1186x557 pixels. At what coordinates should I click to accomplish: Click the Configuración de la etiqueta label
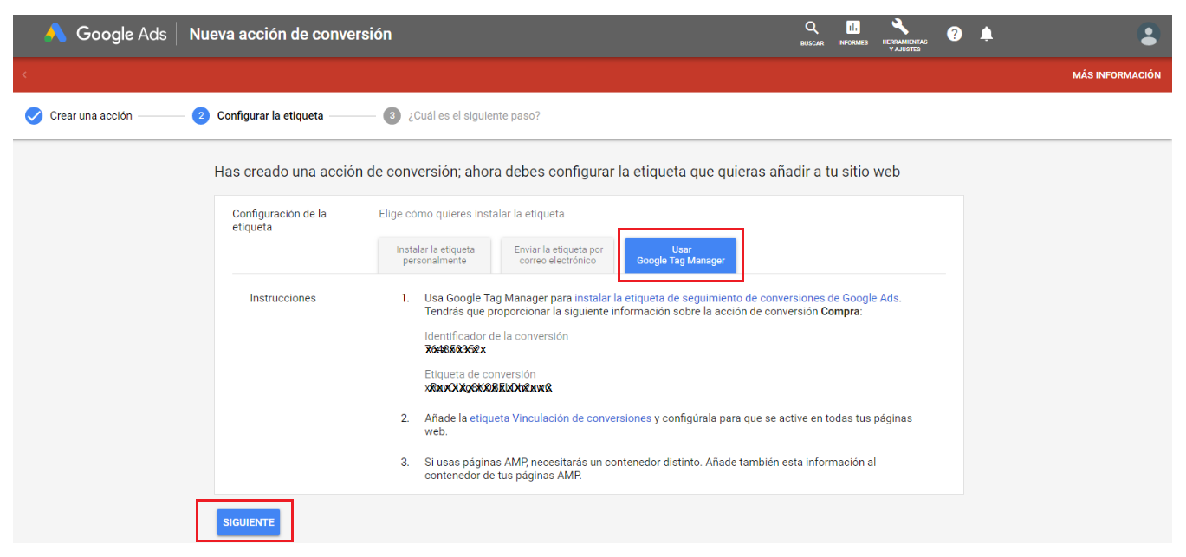[x=280, y=220]
